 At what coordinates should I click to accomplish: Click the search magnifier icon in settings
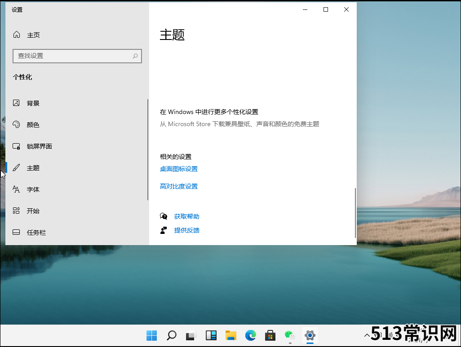click(135, 56)
